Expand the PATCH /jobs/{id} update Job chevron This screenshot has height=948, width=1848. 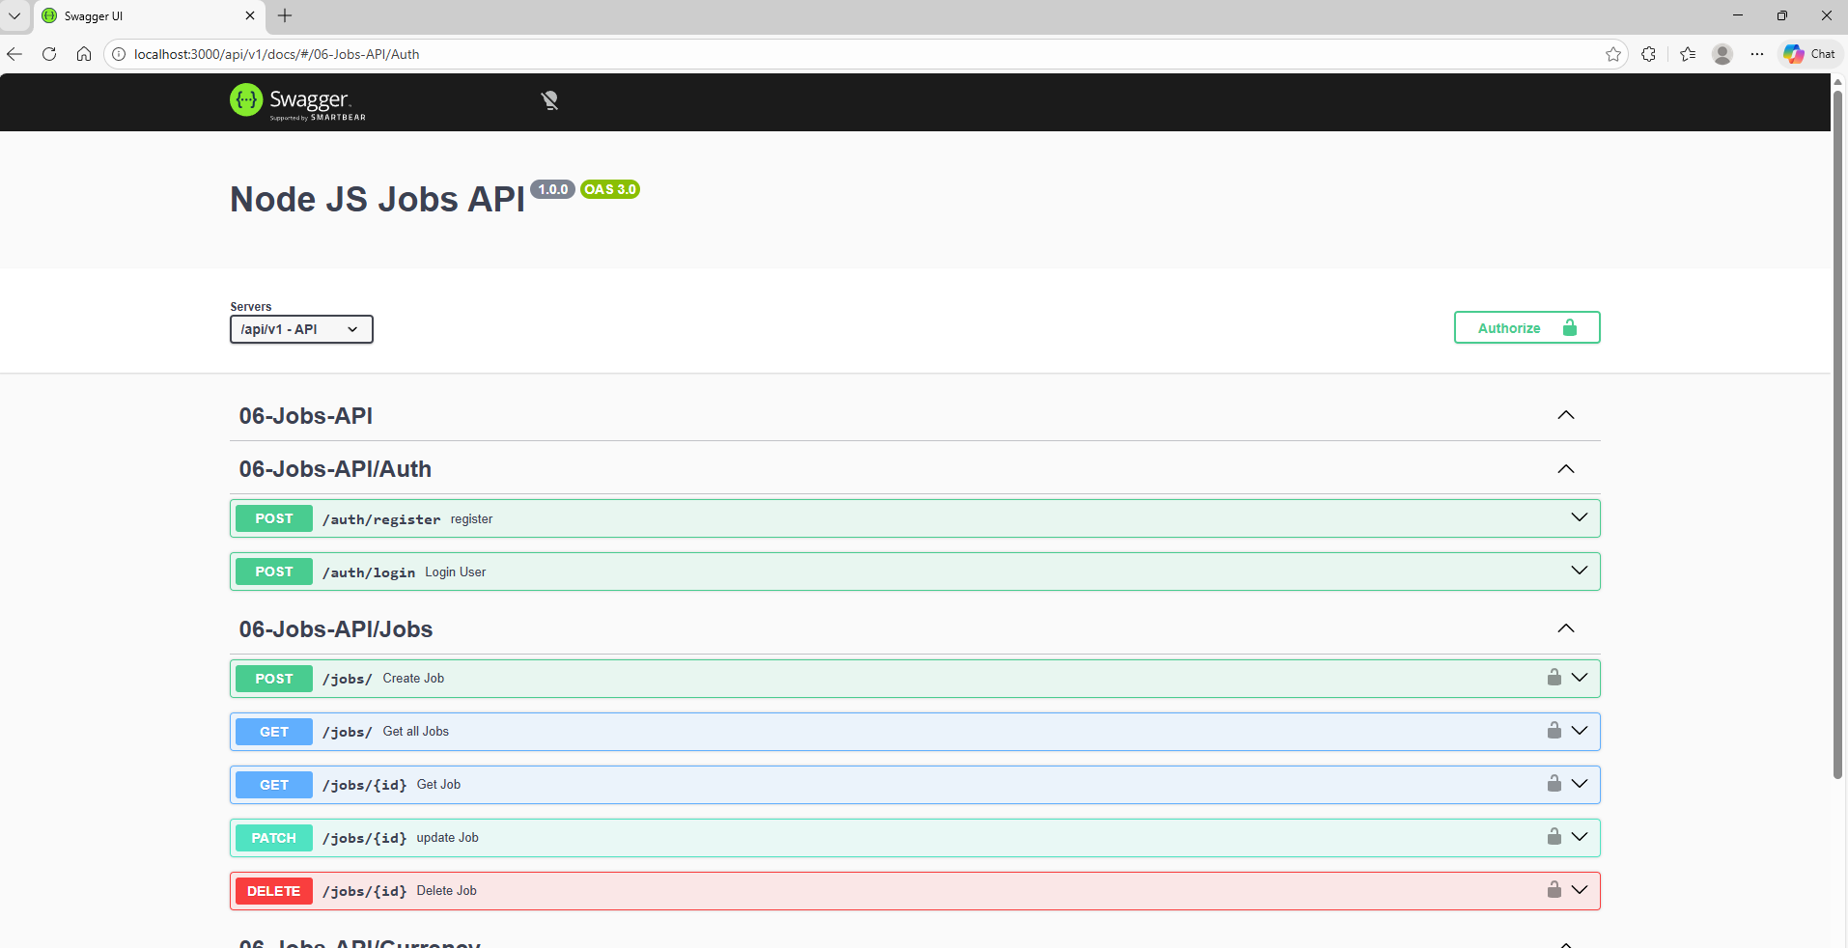pyautogui.click(x=1580, y=837)
